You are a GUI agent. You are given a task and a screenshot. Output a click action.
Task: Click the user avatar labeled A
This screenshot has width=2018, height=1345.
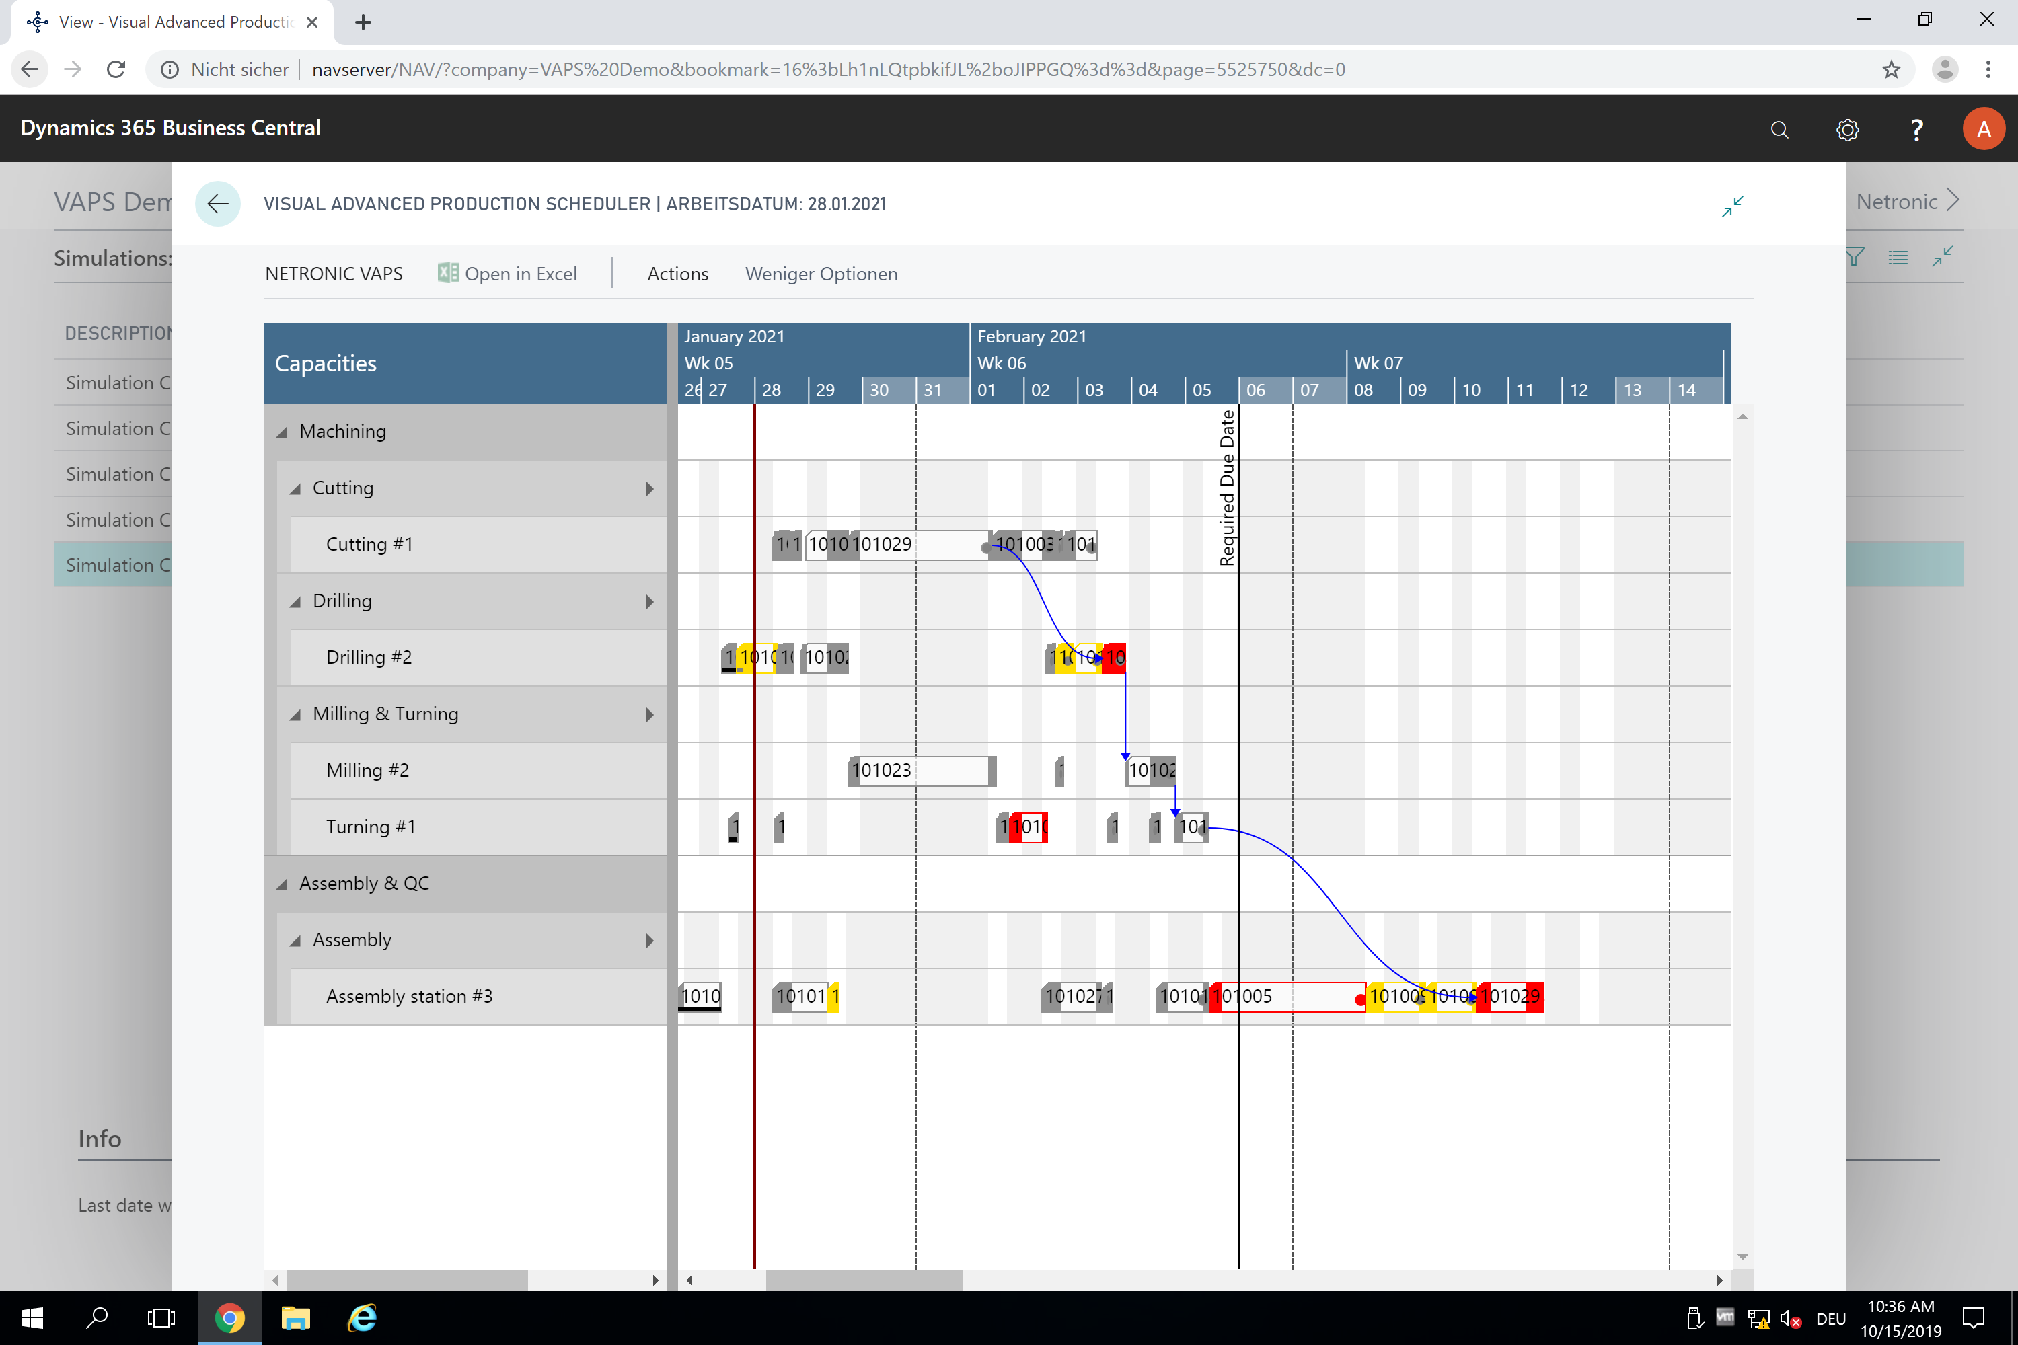click(1983, 128)
